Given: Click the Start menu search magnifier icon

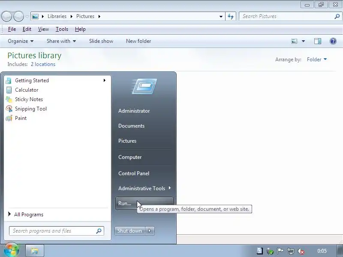Looking at the screenshot, I should pyautogui.click(x=99, y=231).
